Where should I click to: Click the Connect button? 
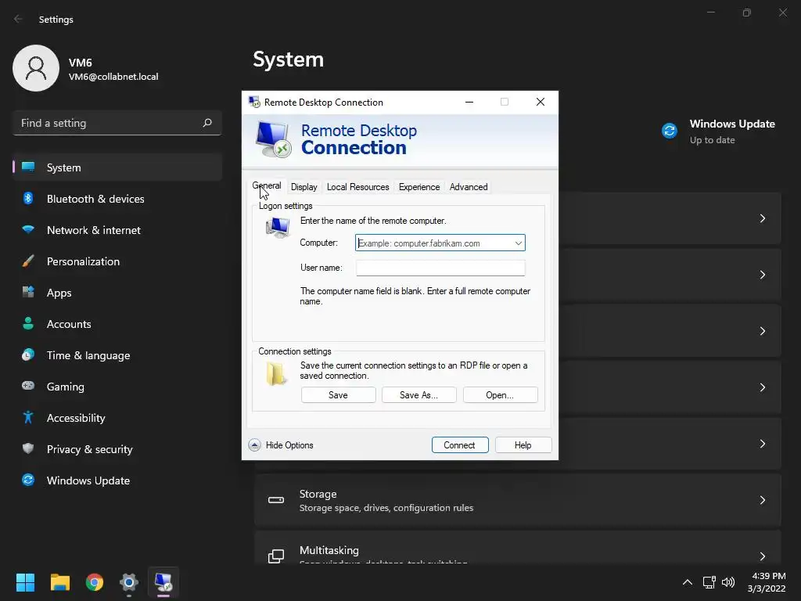coord(460,445)
